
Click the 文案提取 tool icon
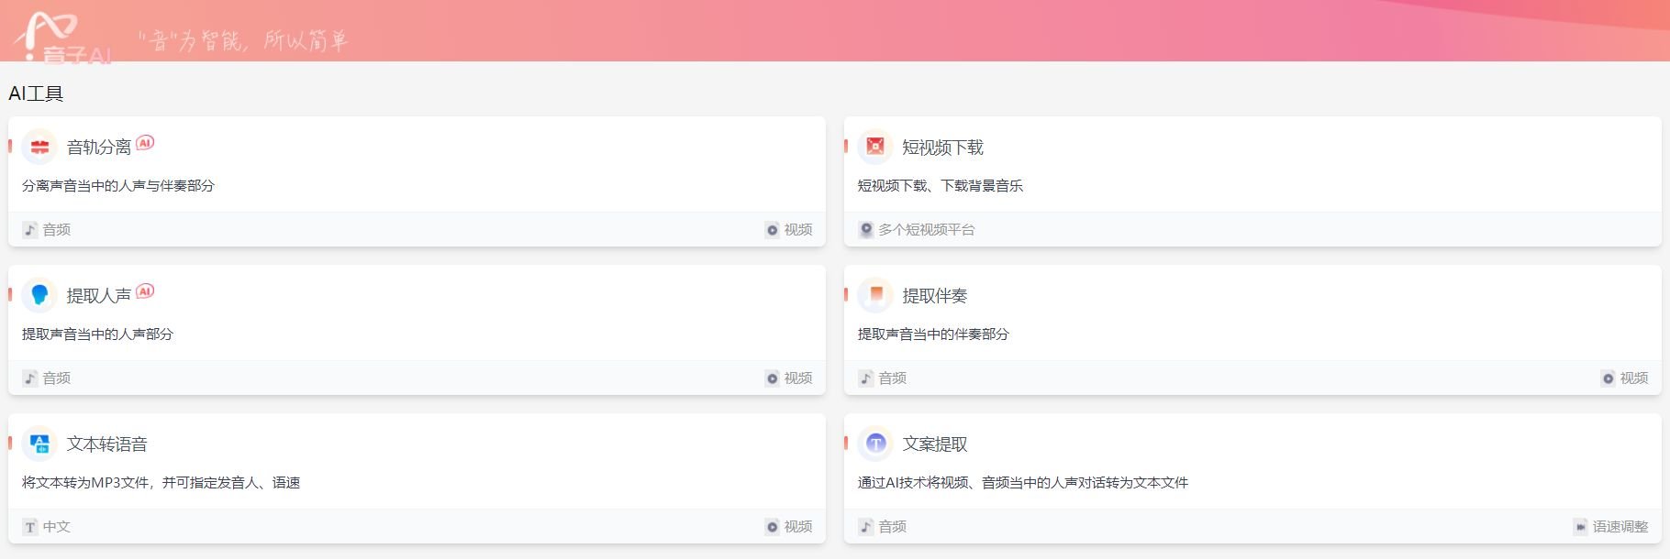[x=874, y=444]
